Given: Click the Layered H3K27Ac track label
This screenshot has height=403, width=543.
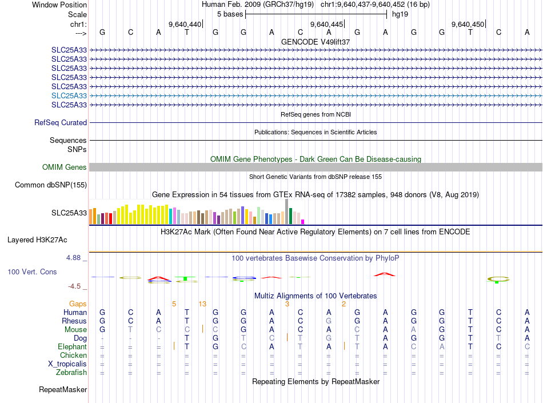Looking at the screenshot, I should tap(37, 240).
